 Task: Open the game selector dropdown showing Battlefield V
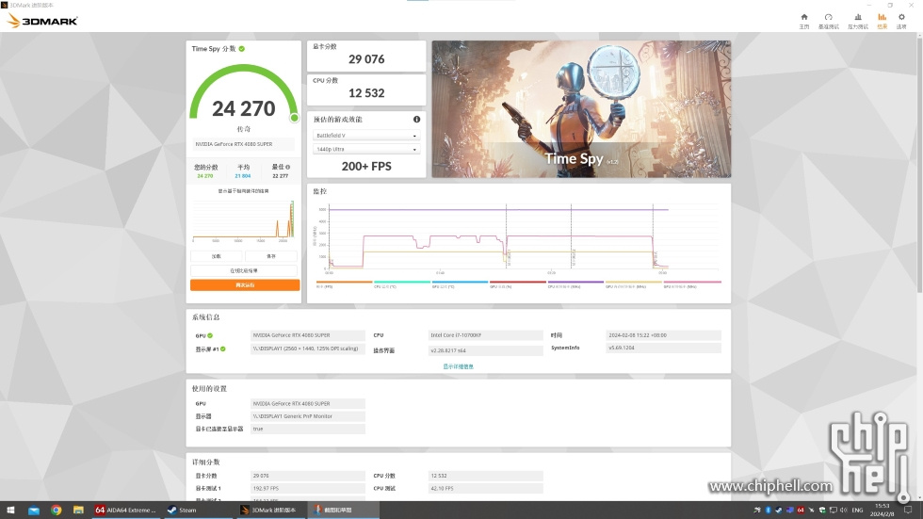tap(366, 136)
